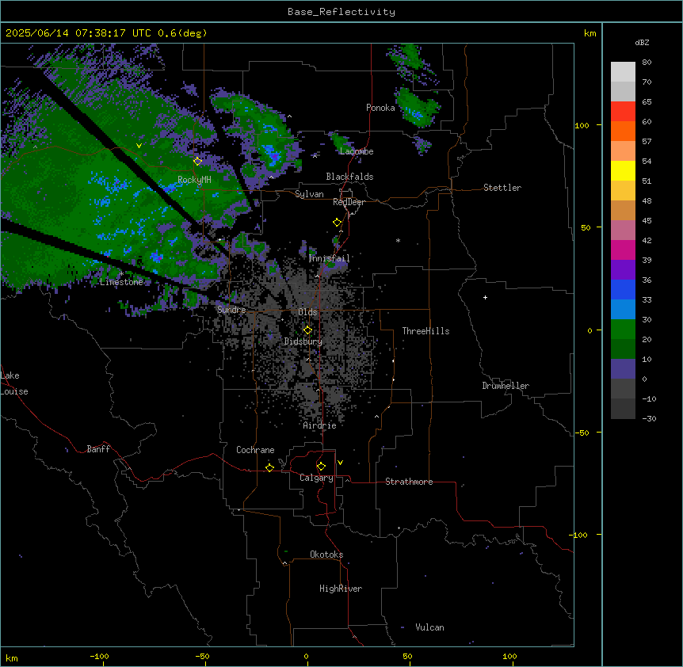683x667 pixels.
Task: Click the Olds town label
Action: click(307, 312)
